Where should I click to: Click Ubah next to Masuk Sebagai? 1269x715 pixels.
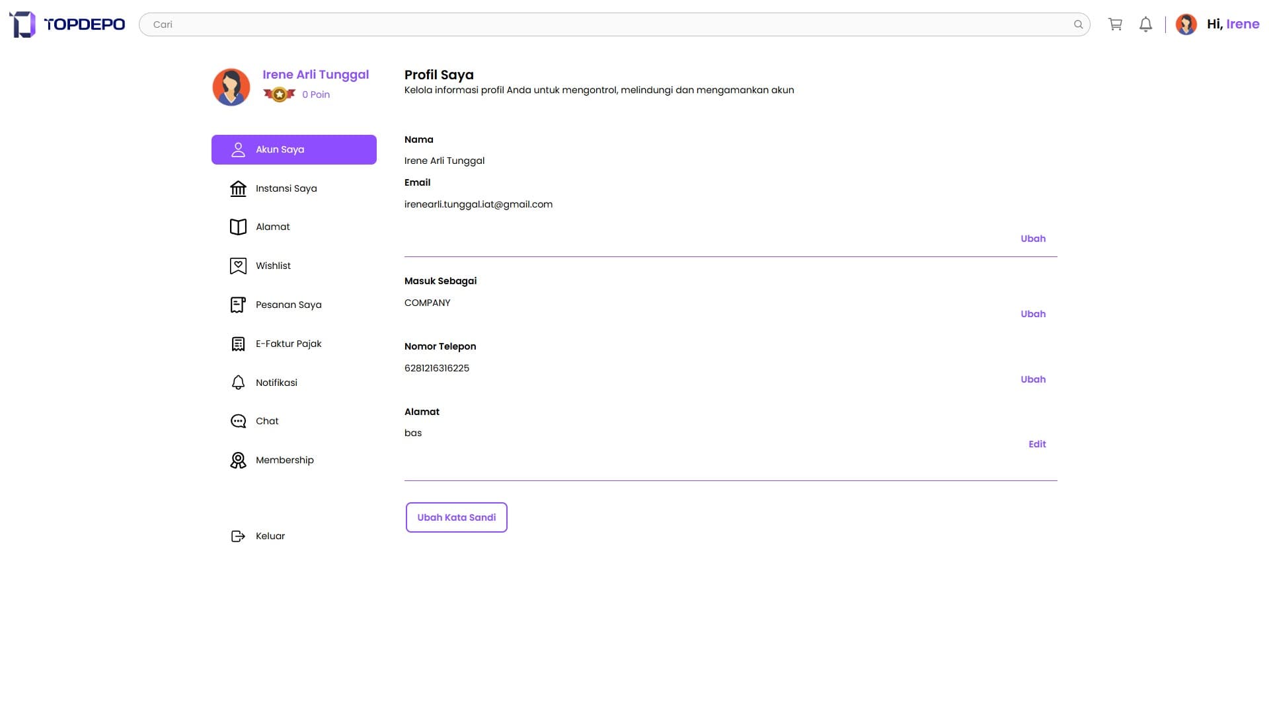pos(1032,314)
